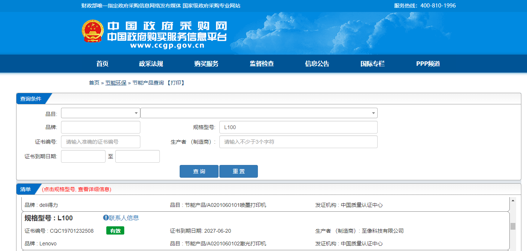Navigate to 信息公告 section
This screenshot has width=527, height=251.
coord(317,64)
